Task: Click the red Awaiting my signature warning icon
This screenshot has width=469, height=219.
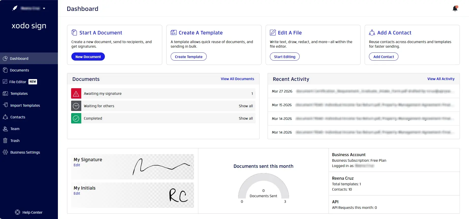Action: click(x=76, y=94)
